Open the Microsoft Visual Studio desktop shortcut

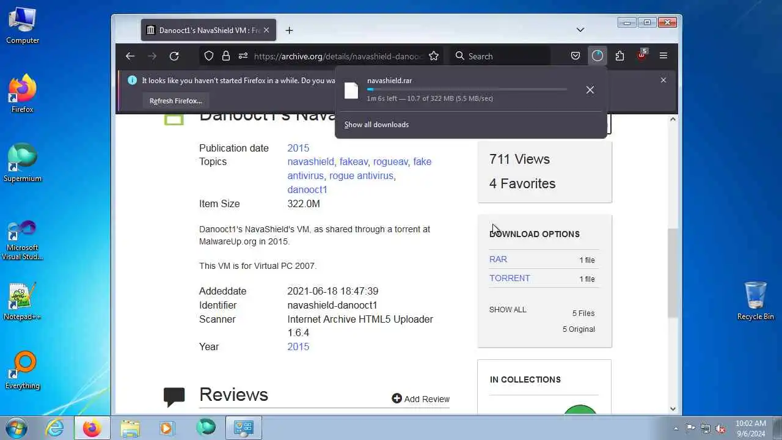23,240
